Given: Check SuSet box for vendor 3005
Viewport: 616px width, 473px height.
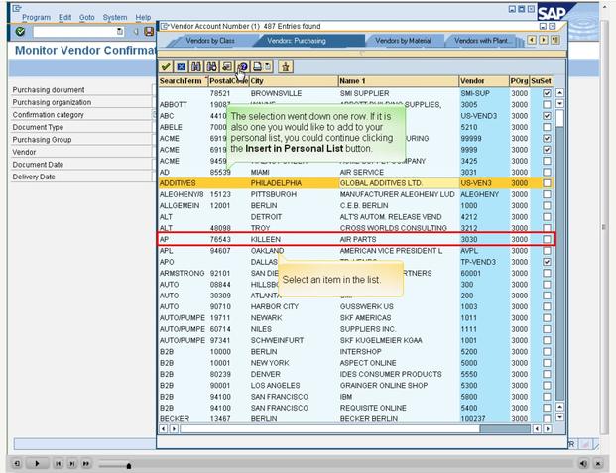Looking at the screenshot, I should 547,104.
